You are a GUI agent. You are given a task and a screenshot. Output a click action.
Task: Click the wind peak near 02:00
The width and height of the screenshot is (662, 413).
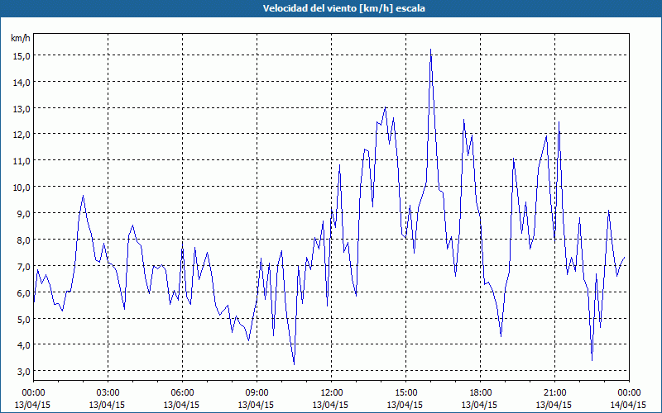point(84,196)
